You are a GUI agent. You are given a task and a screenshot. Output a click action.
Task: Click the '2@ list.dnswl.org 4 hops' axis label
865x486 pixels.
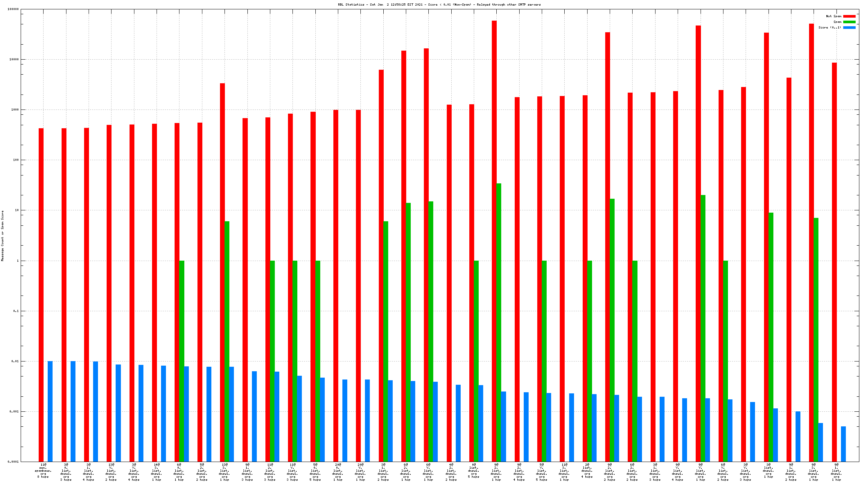coord(587,470)
